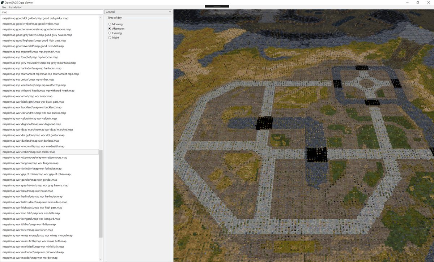Select map wor ettenmoors.map
Screen dimensions: 434x262
point(50,158)
